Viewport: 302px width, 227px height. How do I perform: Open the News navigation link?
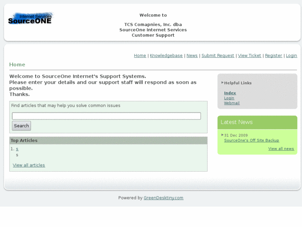[x=192, y=56]
